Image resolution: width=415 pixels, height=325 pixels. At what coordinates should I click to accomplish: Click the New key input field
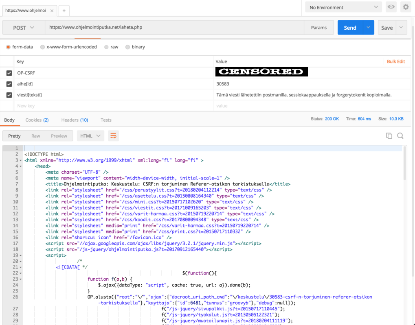[x=114, y=106]
